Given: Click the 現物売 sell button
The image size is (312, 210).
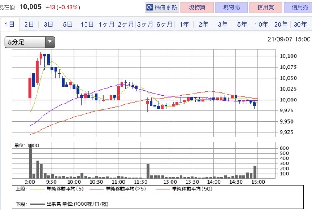Looking at the screenshot, I should (232, 8).
